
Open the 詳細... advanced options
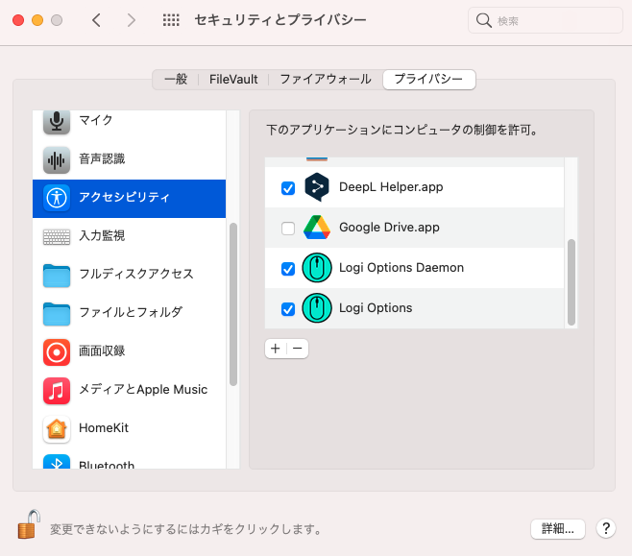coord(557,528)
